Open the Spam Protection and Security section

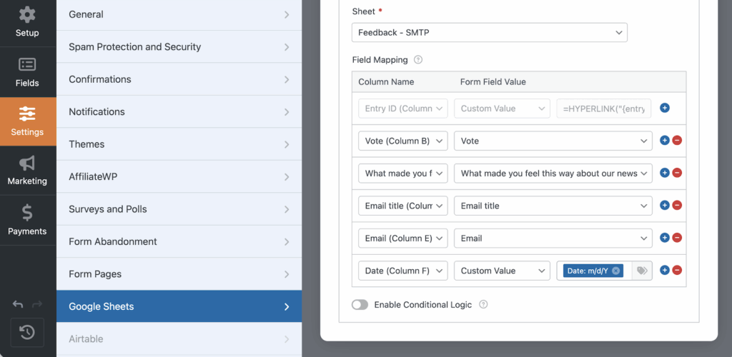click(179, 47)
